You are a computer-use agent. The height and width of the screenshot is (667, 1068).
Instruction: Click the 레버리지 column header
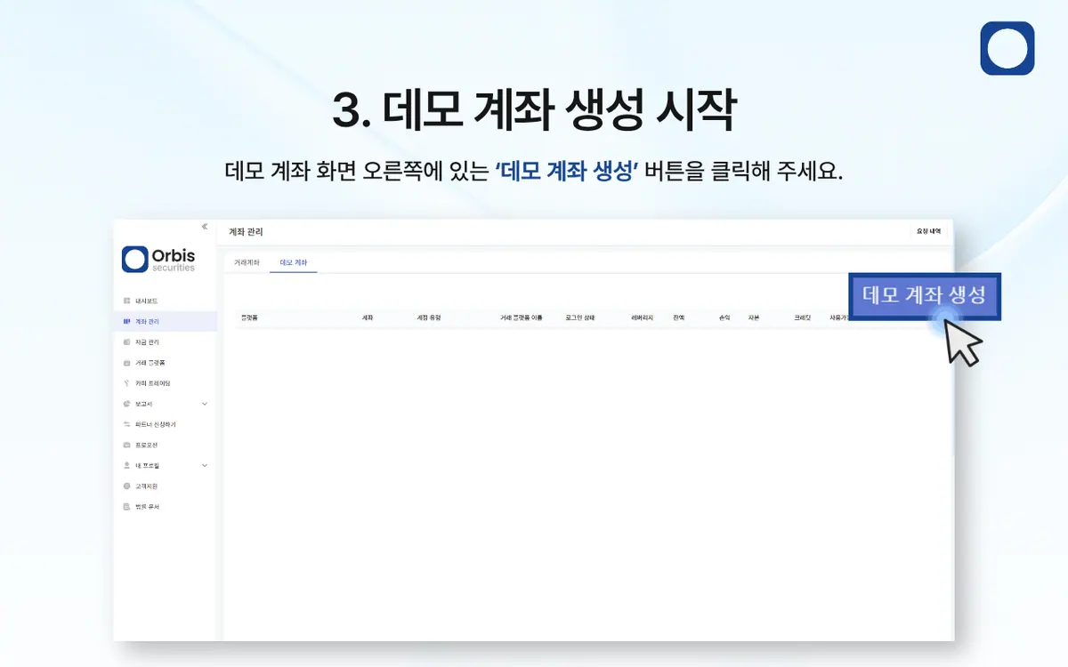(643, 317)
